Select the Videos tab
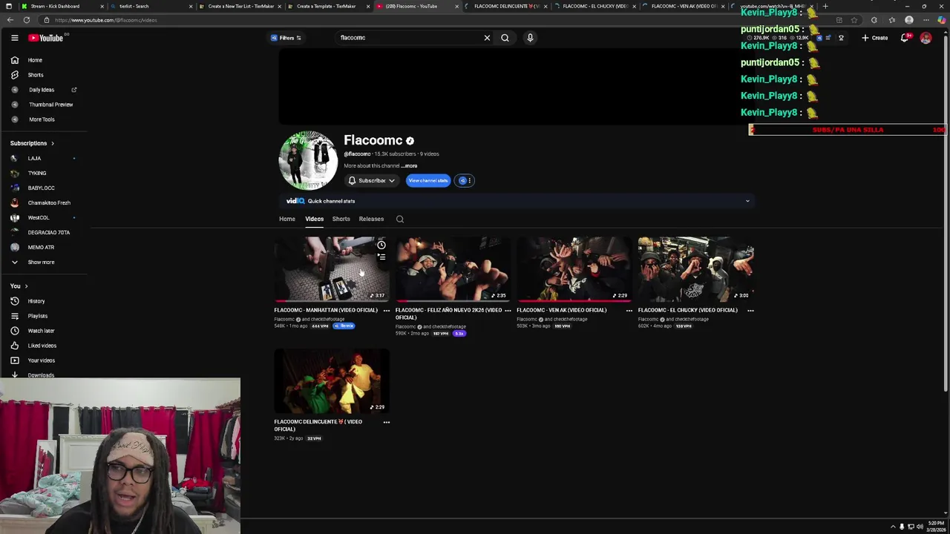950x534 pixels. click(x=314, y=219)
